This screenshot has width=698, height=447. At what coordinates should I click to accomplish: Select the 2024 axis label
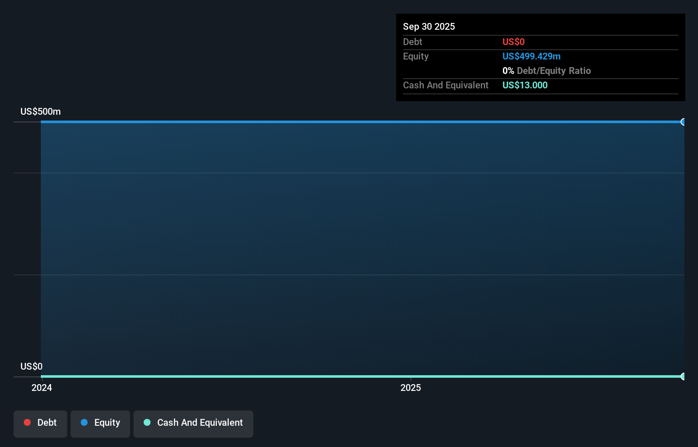pos(41,388)
